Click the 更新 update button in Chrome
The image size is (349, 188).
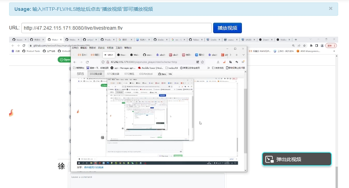[x=331, y=45]
